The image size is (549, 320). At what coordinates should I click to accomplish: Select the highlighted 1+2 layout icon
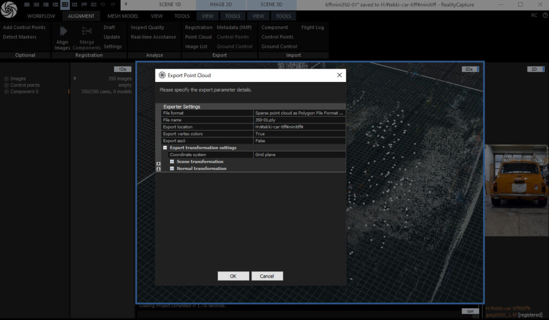coord(65,4)
